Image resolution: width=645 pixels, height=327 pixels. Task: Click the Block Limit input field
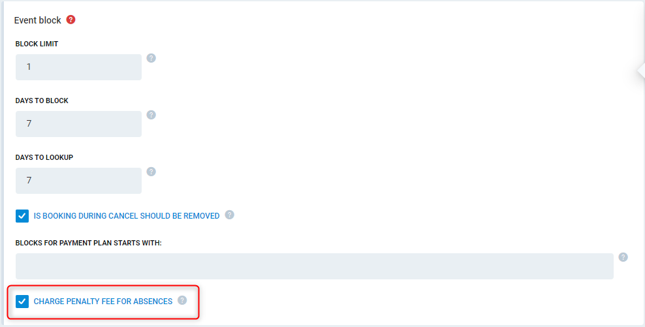point(78,67)
